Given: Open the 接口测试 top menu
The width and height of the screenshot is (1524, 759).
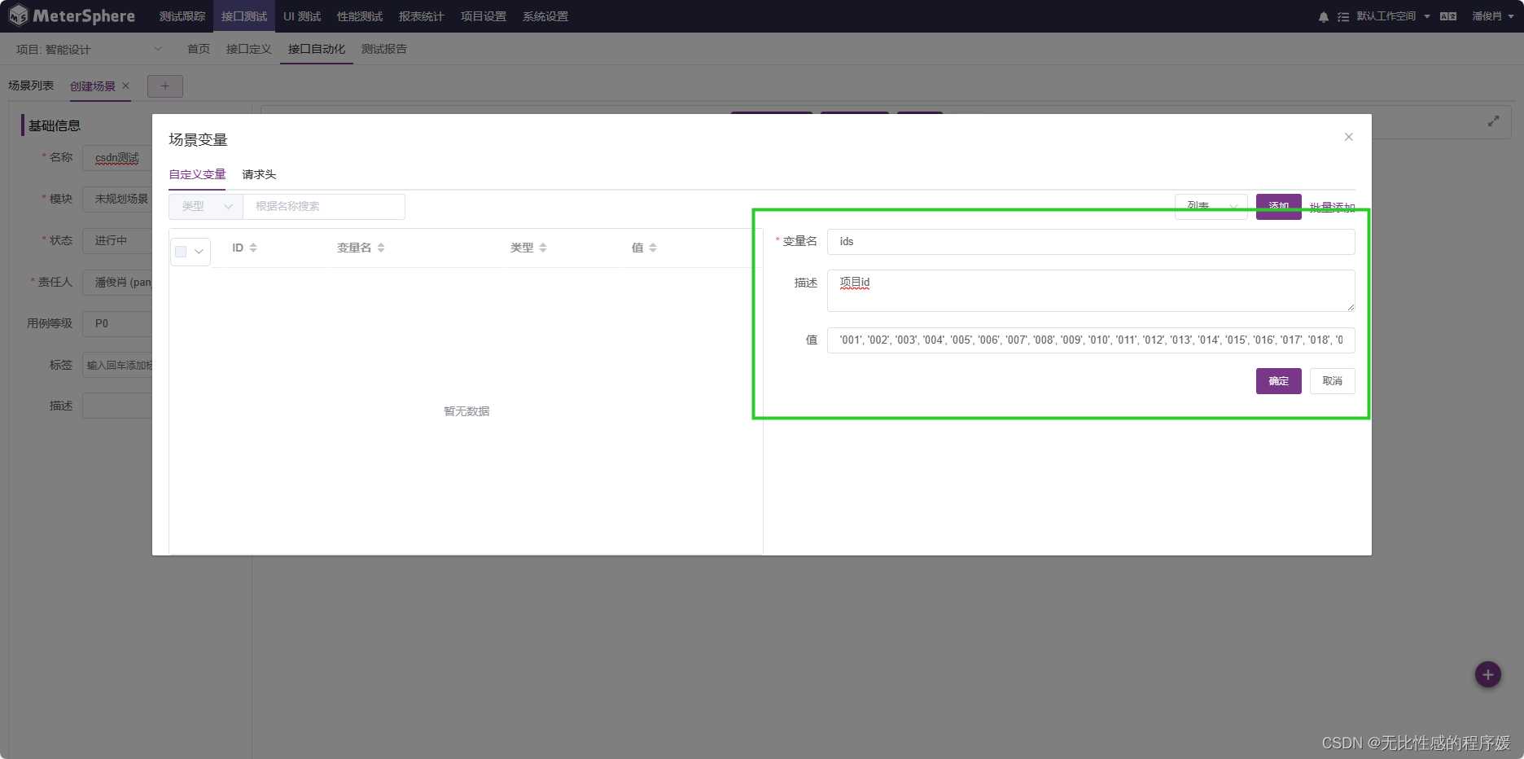Looking at the screenshot, I should pos(244,16).
